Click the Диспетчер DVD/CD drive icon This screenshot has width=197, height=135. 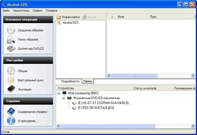tap(11, 48)
